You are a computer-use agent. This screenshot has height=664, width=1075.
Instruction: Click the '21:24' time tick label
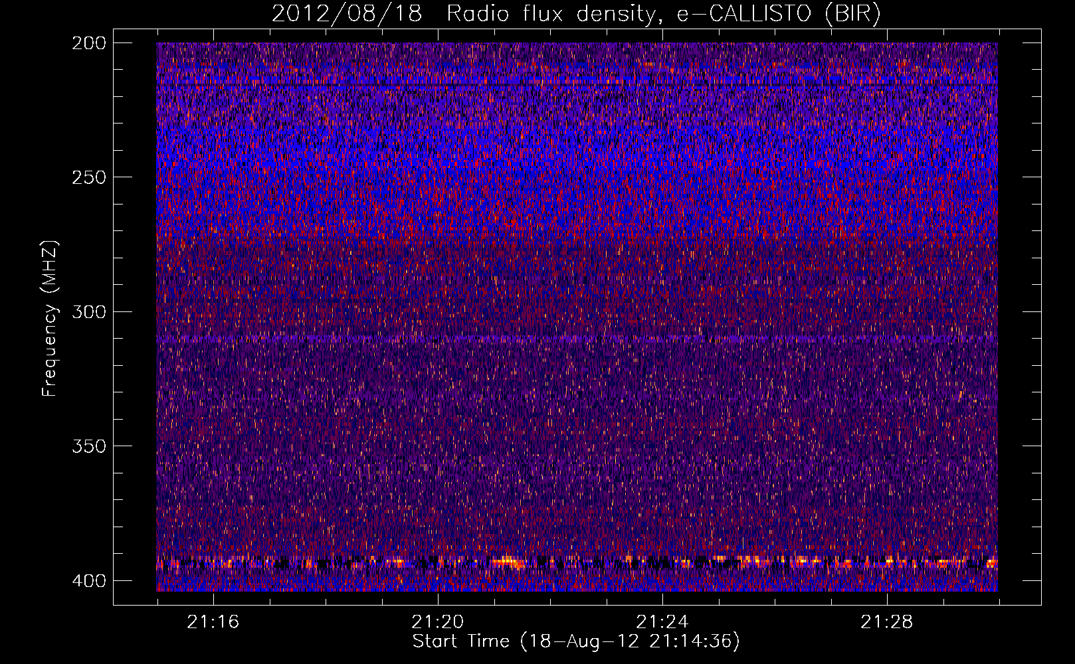pos(662,622)
